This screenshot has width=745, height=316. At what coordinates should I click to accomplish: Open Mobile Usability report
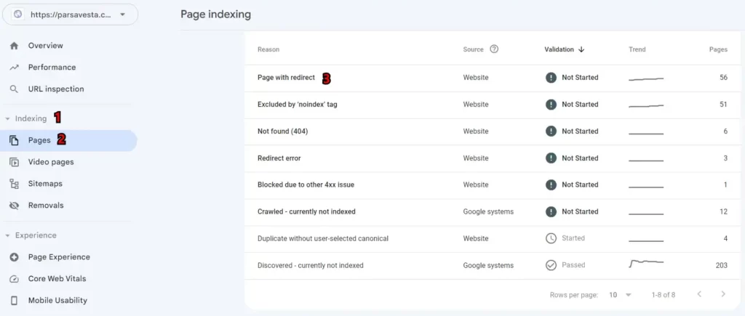[x=57, y=300]
